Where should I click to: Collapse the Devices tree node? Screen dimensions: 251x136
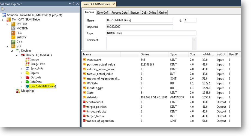pyautogui.click(x=12, y=51)
